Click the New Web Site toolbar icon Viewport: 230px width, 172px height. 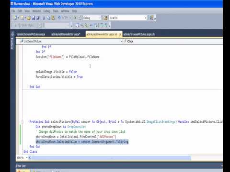click(15, 18)
